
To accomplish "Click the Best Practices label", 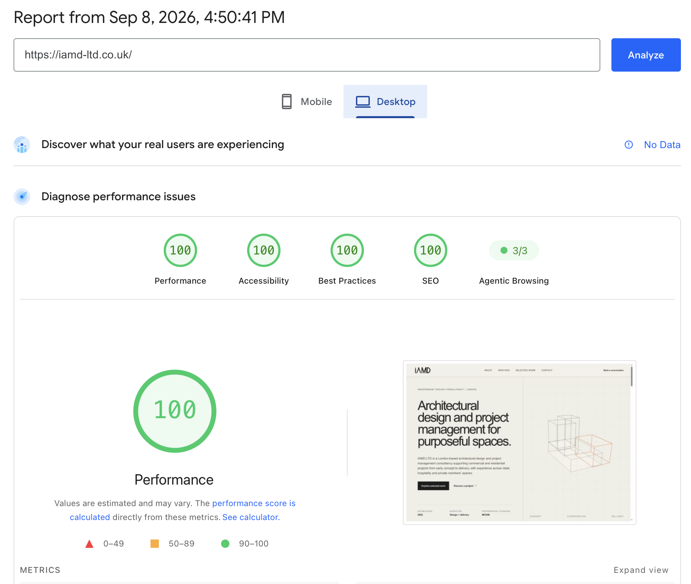I will 347,281.
